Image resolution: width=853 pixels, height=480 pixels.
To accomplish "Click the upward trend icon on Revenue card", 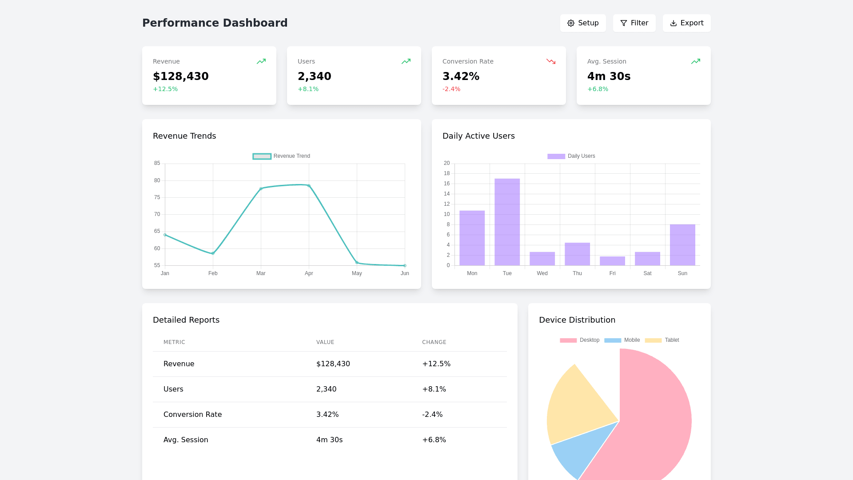I will [261, 61].
